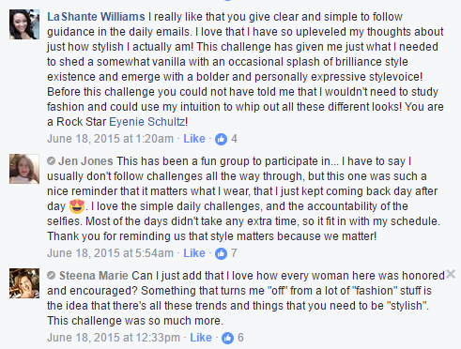The height and width of the screenshot is (349, 461).
Task: Dismiss Steena Marie's comment with the X
Action: pos(451,274)
